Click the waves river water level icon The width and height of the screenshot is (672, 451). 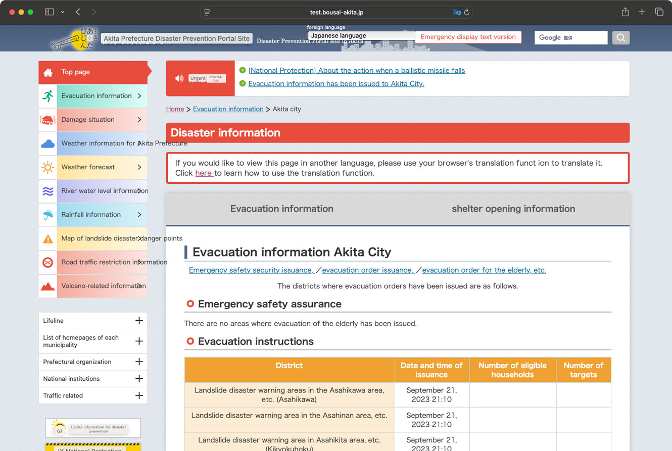tap(47, 191)
